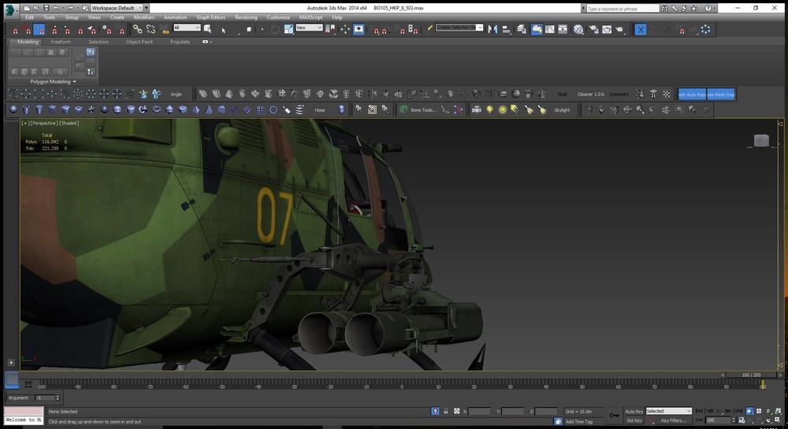
Task: Click the Mirror tool icon
Action: click(x=492, y=29)
